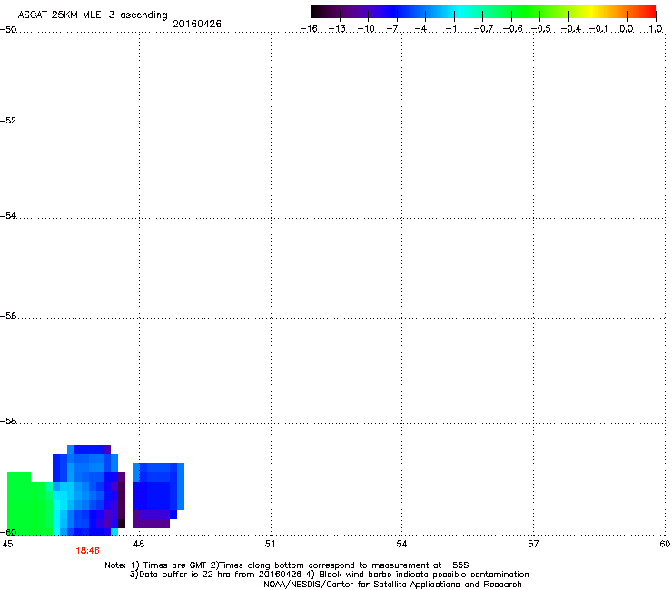
Task: Click the -0.1 colorbar label
Action: pyautogui.click(x=598, y=29)
